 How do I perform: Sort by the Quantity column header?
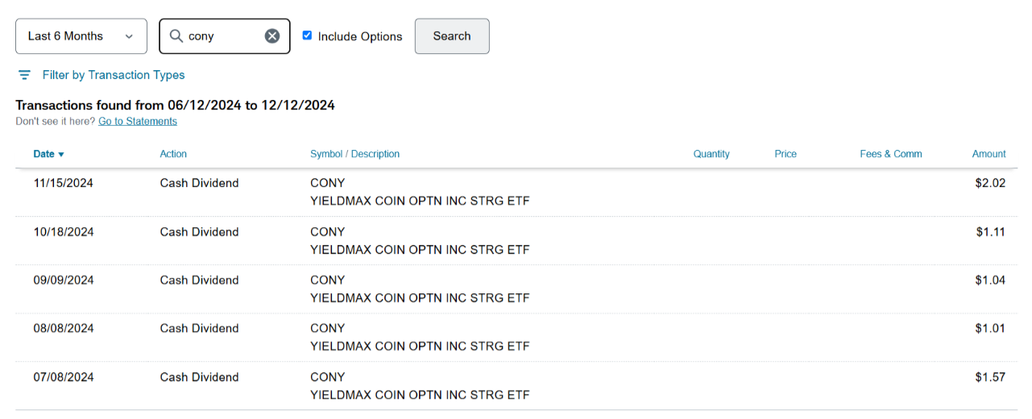711,154
